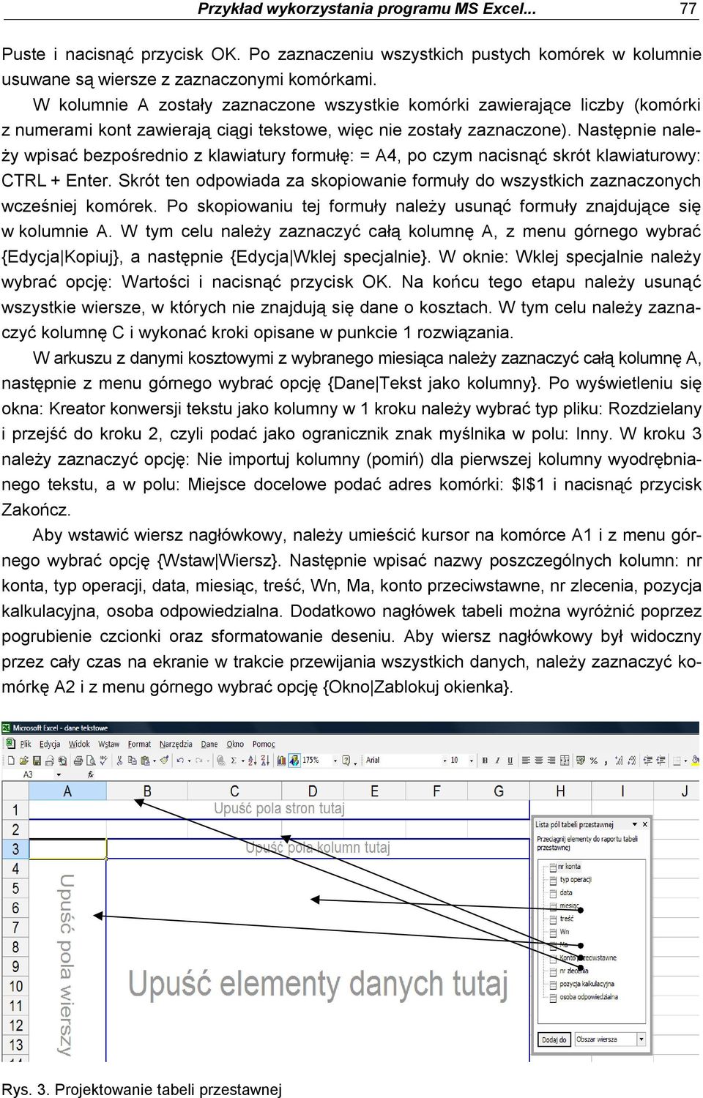Viewport: 703px width, 1098px height.
Task: Click the 'Upuść pola kolumn tutaj' area
Action: coord(318,848)
